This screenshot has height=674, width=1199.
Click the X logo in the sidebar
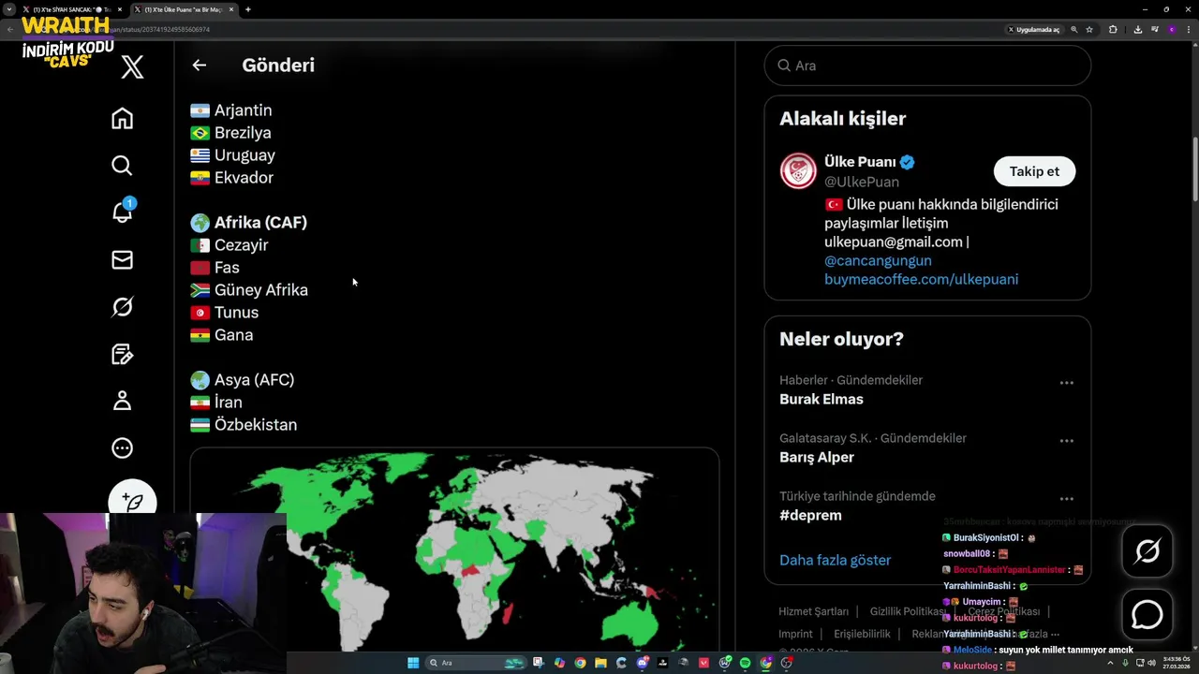click(132, 66)
